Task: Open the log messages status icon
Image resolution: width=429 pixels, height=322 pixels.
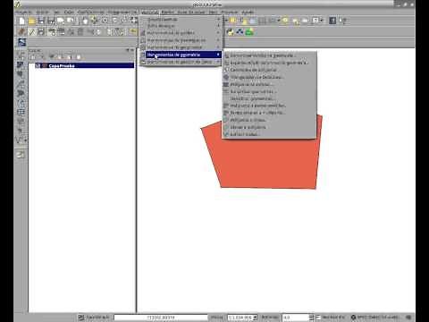Action: point(408,318)
